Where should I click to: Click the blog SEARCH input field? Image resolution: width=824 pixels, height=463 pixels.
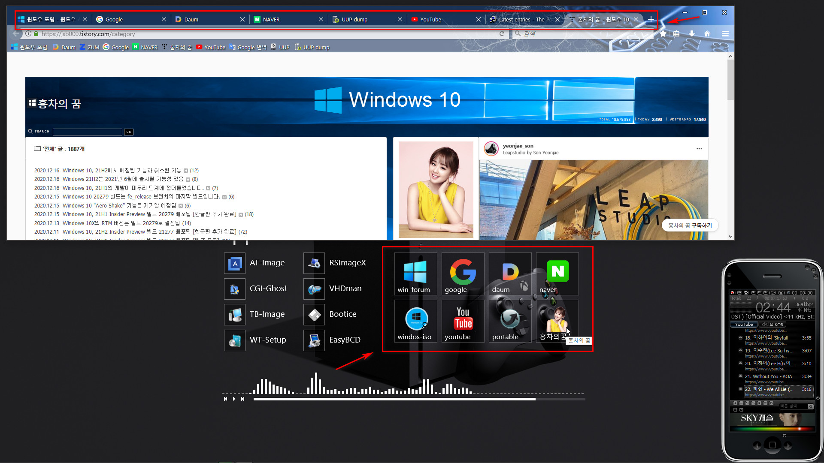coord(88,132)
